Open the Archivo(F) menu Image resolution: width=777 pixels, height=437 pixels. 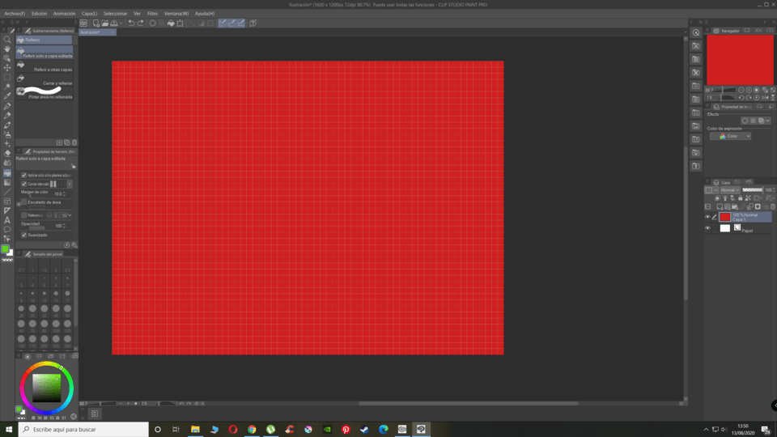point(15,14)
